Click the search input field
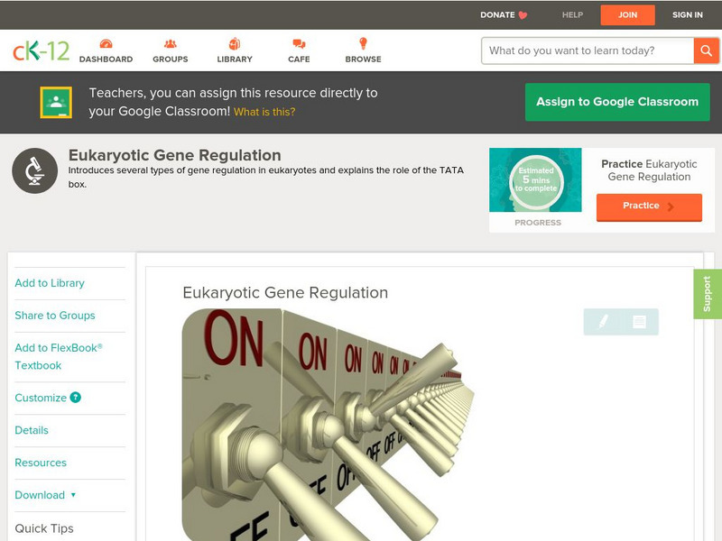Image resolution: width=722 pixels, height=541 pixels. coord(588,50)
